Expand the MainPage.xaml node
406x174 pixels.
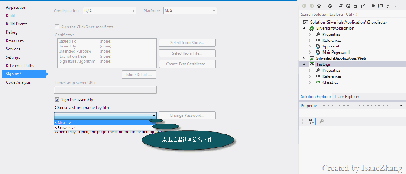coord(310,52)
